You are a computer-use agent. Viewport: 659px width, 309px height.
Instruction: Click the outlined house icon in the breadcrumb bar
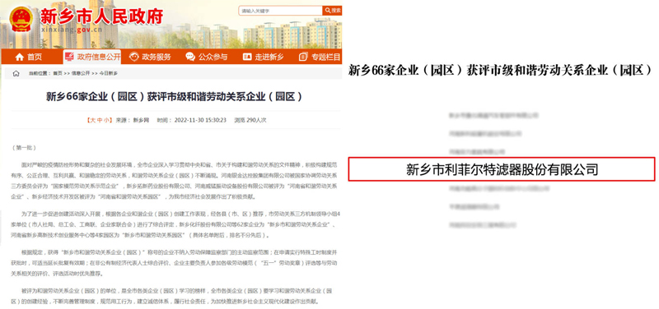click(16, 73)
